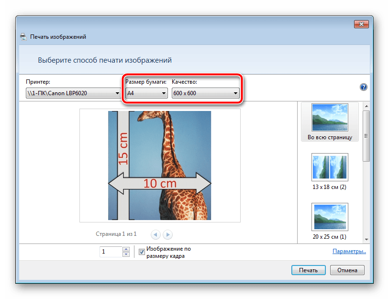Click the 'Выберите способ печати изображений' heading
Screen dimensions: 389x299
tap(105, 60)
